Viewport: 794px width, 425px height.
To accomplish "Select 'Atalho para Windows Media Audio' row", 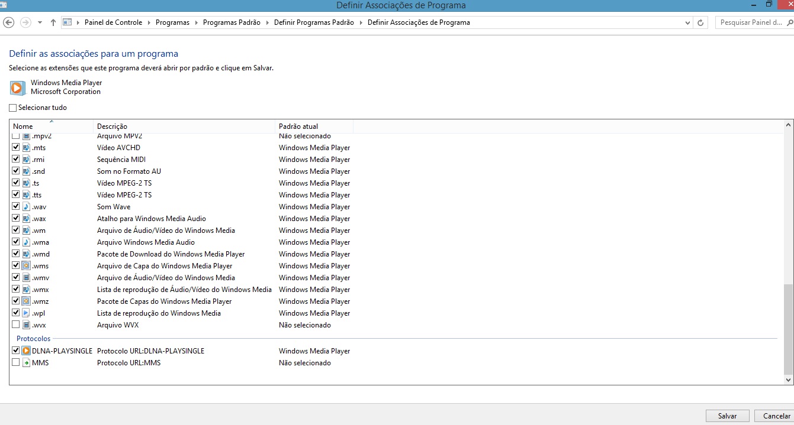I will [x=152, y=219].
